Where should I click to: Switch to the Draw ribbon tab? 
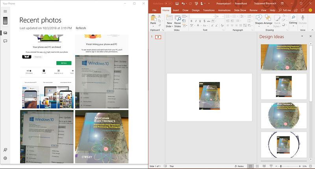(x=185, y=10)
